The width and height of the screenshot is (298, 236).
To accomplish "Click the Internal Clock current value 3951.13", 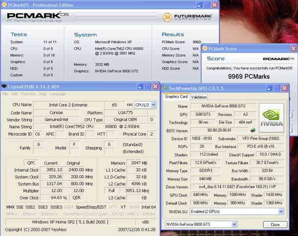I will [x=51, y=170].
